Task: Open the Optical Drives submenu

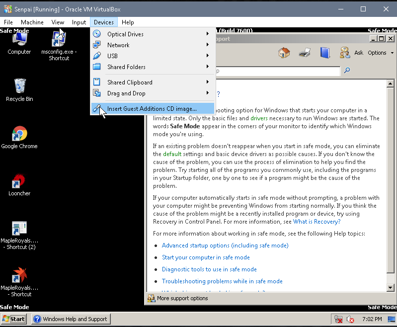Action: [x=153, y=34]
